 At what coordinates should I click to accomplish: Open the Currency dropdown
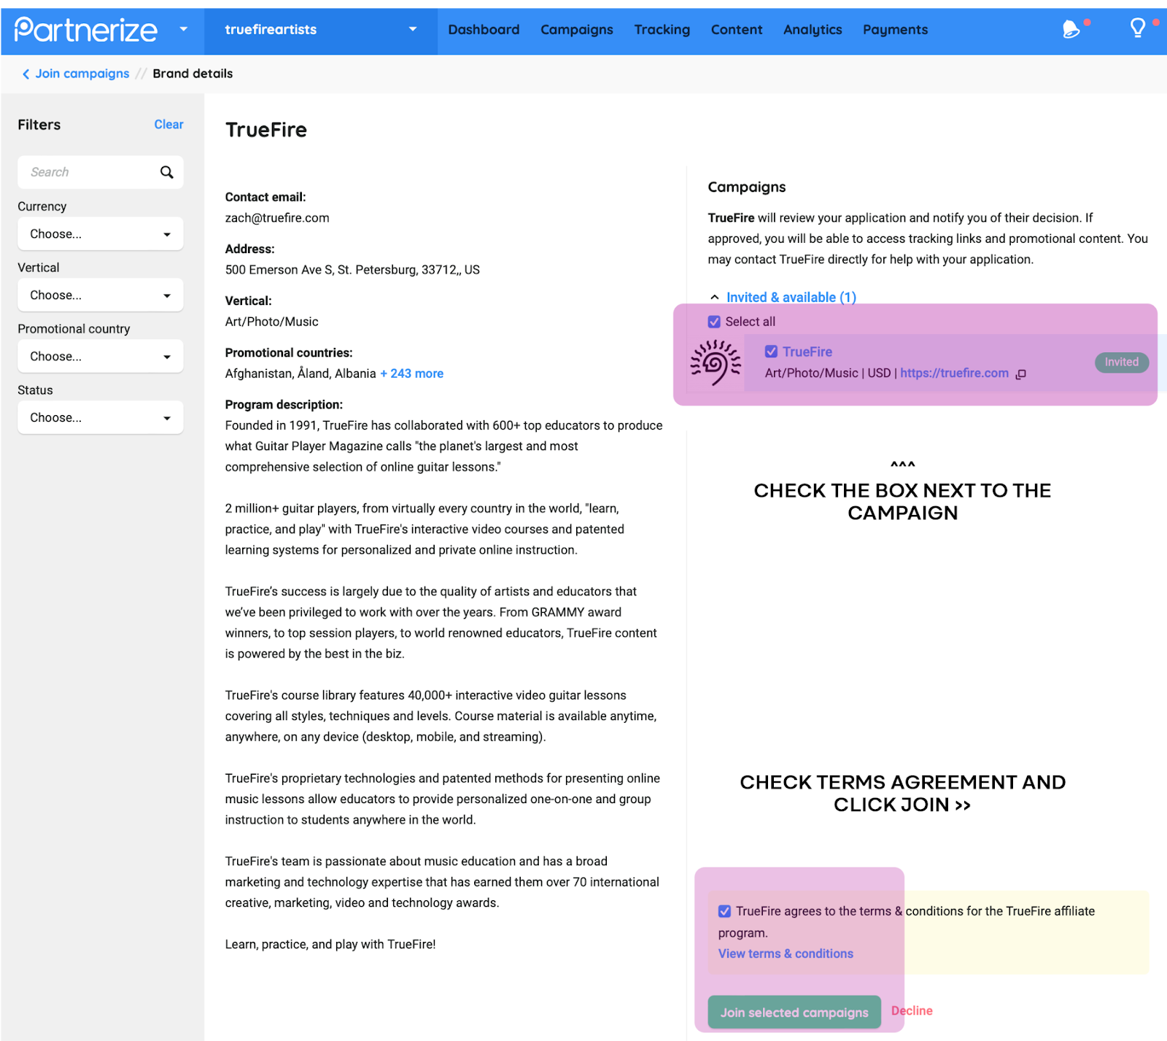coord(101,234)
